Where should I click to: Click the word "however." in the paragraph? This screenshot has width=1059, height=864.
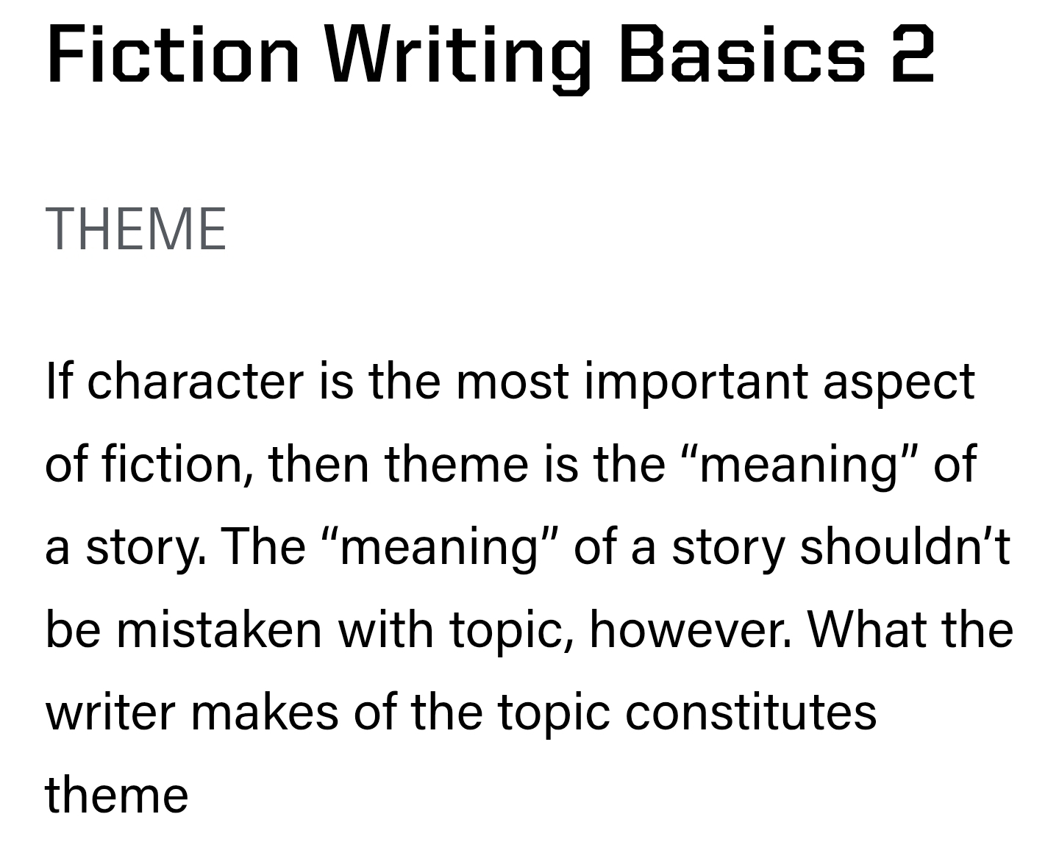click(691, 630)
